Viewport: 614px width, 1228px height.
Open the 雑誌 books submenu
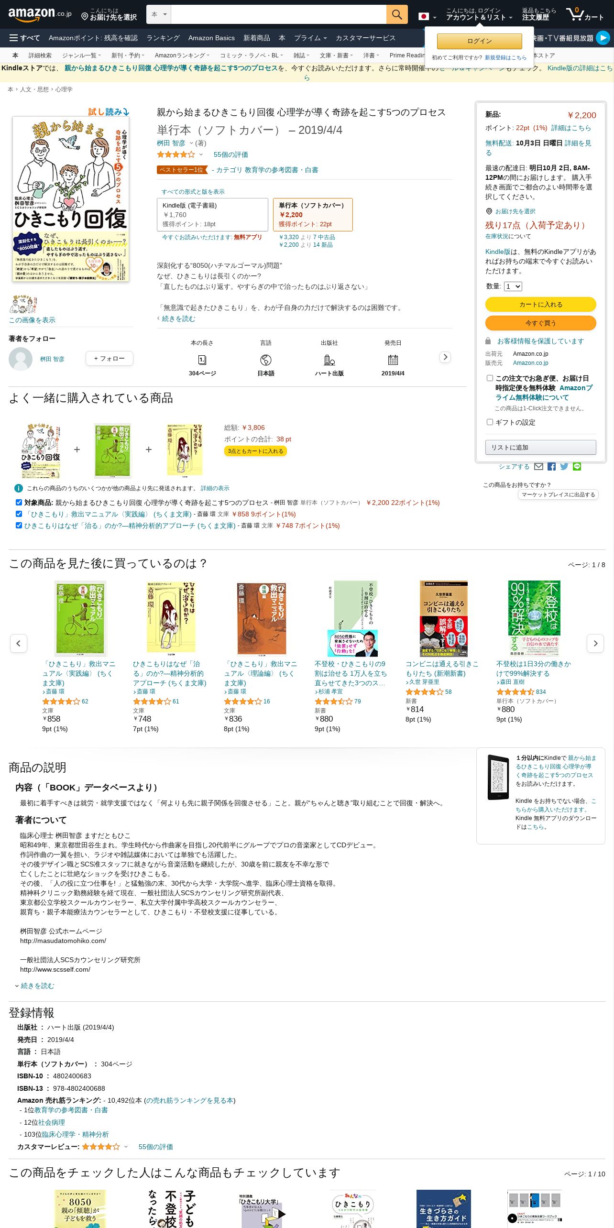coord(301,55)
